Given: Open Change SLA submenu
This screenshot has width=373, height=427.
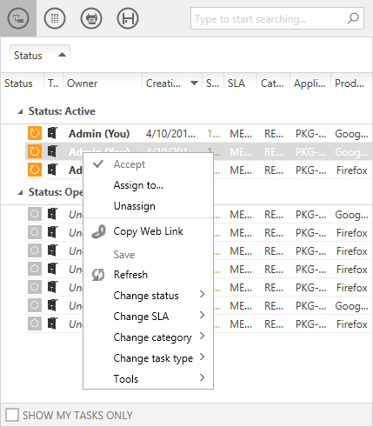Looking at the screenshot, I should pos(148,317).
